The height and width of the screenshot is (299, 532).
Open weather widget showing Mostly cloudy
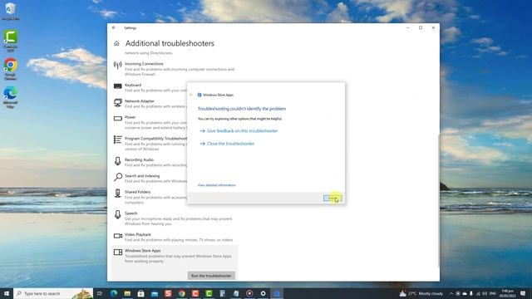pyautogui.click(x=421, y=293)
